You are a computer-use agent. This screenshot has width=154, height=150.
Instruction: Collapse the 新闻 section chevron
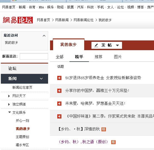coord(41,79)
